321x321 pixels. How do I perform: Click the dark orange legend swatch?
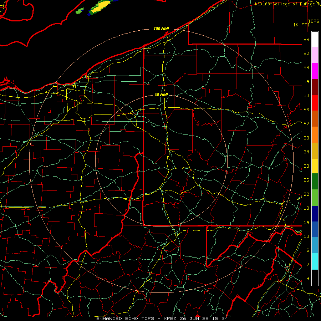pos(315,119)
